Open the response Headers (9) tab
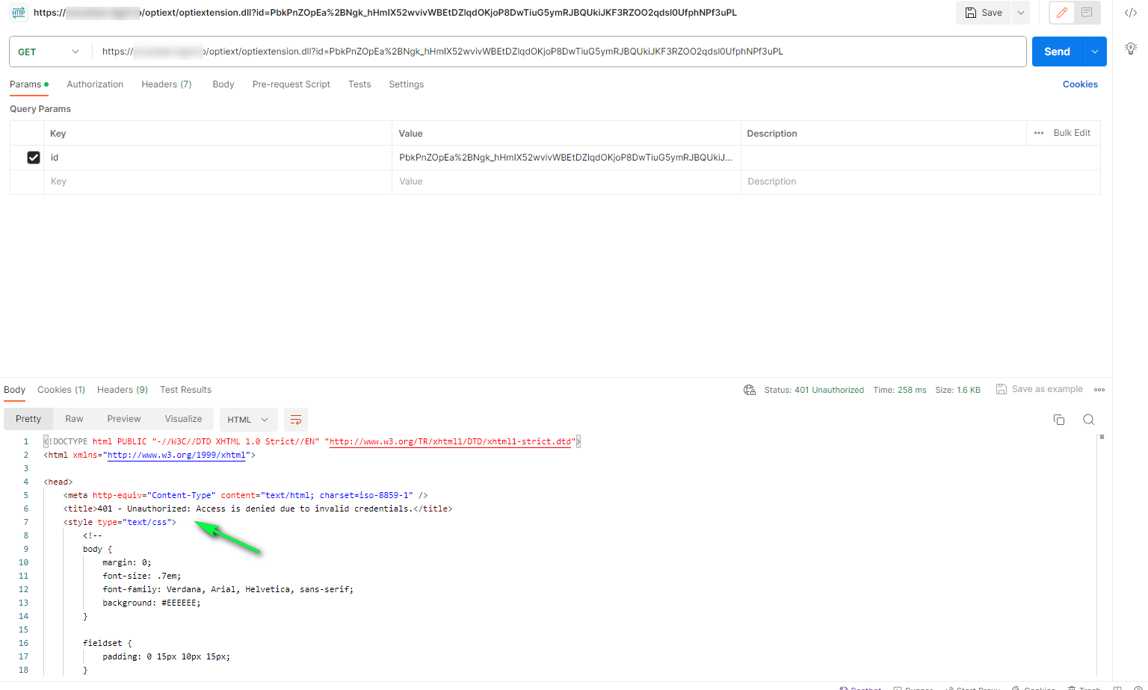This screenshot has height=690, width=1148. [x=123, y=390]
